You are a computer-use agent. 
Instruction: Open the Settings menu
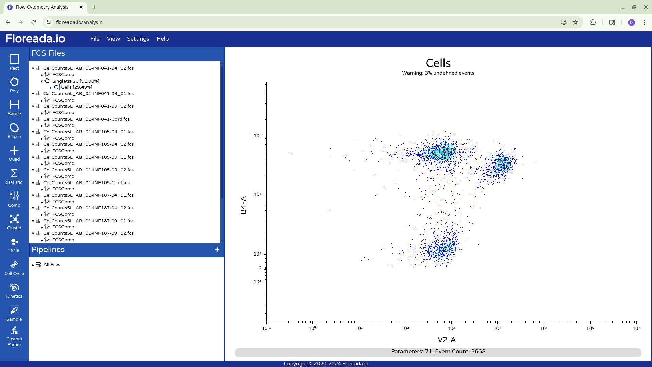click(x=138, y=39)
